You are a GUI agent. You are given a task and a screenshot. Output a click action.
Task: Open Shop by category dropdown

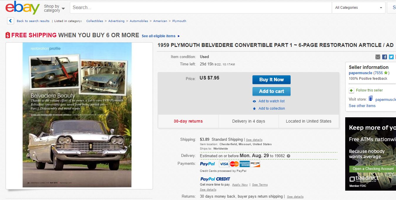54,8
